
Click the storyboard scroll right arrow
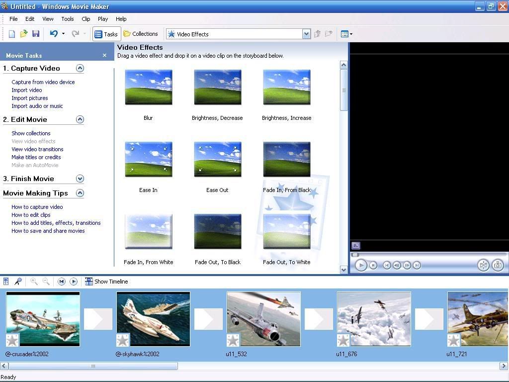coord(504,366)
